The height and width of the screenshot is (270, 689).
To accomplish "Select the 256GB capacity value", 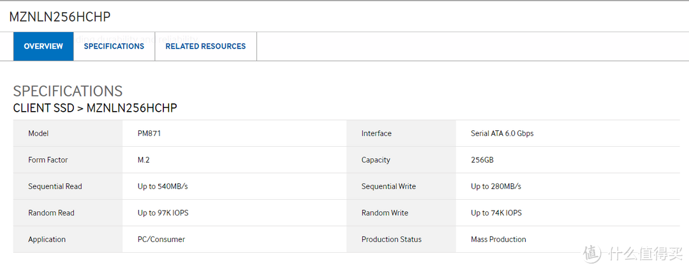I will [482, 160].
